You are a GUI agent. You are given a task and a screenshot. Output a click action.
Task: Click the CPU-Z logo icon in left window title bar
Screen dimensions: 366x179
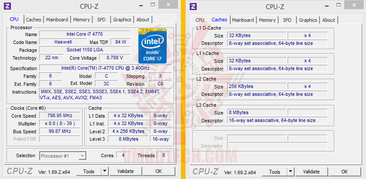(x=7, y=6)
